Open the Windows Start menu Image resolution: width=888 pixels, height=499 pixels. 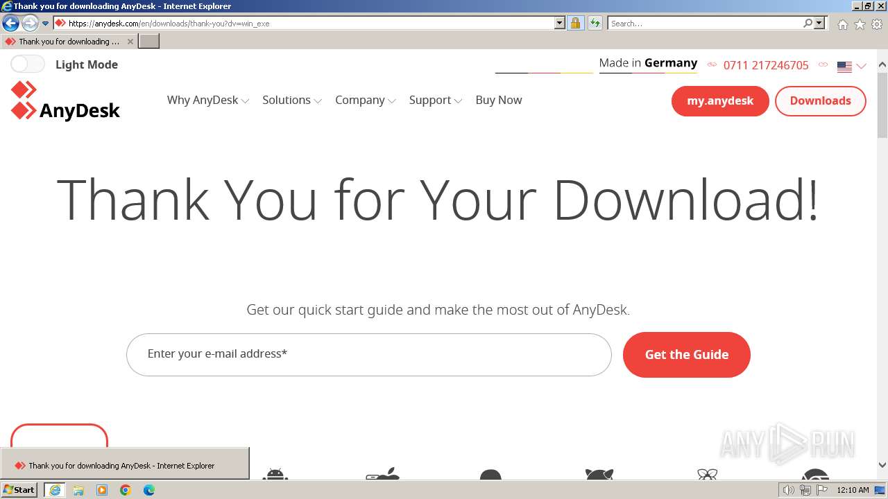point(19,490)
